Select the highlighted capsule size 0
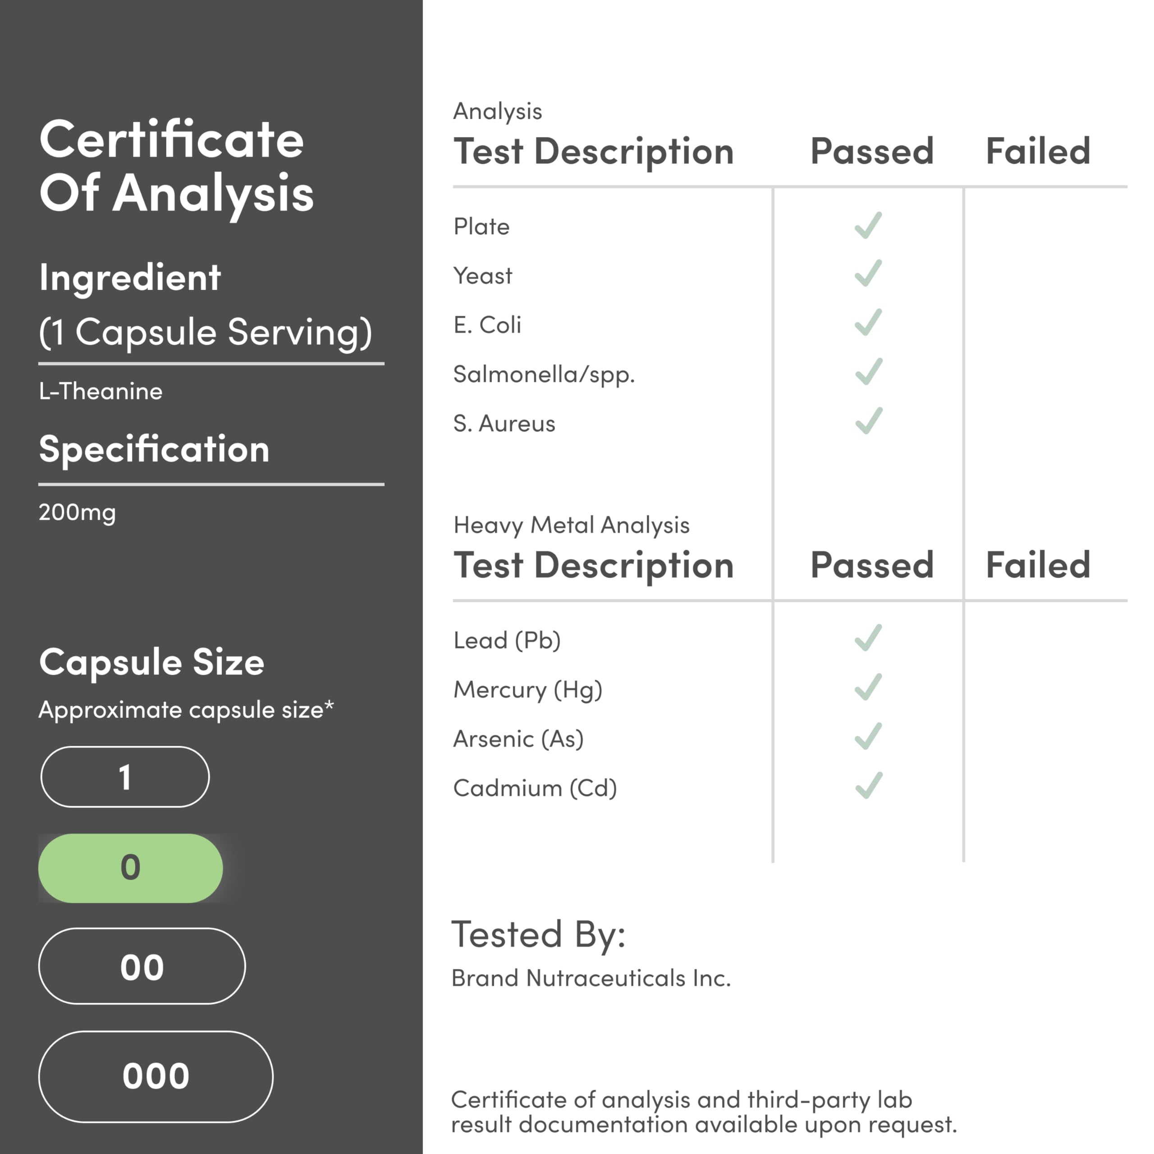The height and width of the screenshot is (1154, 1154). pos(130,868)
